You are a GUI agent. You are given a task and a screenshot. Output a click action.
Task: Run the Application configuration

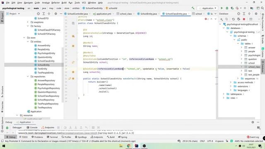(222, 8)
